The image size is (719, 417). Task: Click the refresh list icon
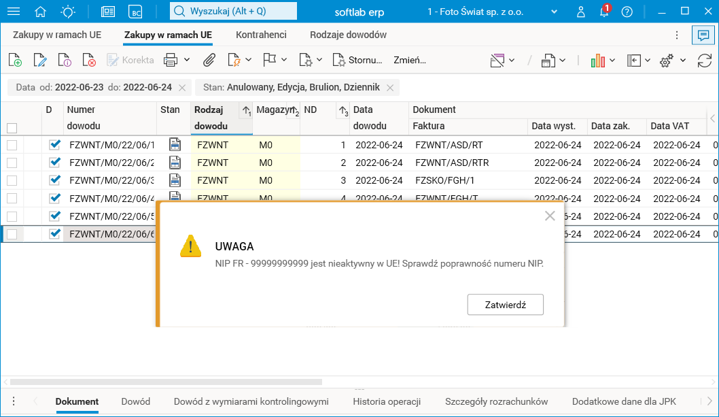point(705,61)
